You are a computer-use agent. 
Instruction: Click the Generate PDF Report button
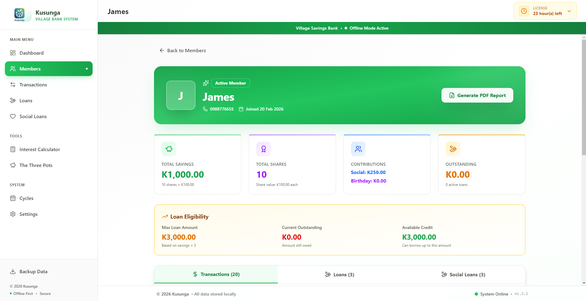click(x=477, y=95)
